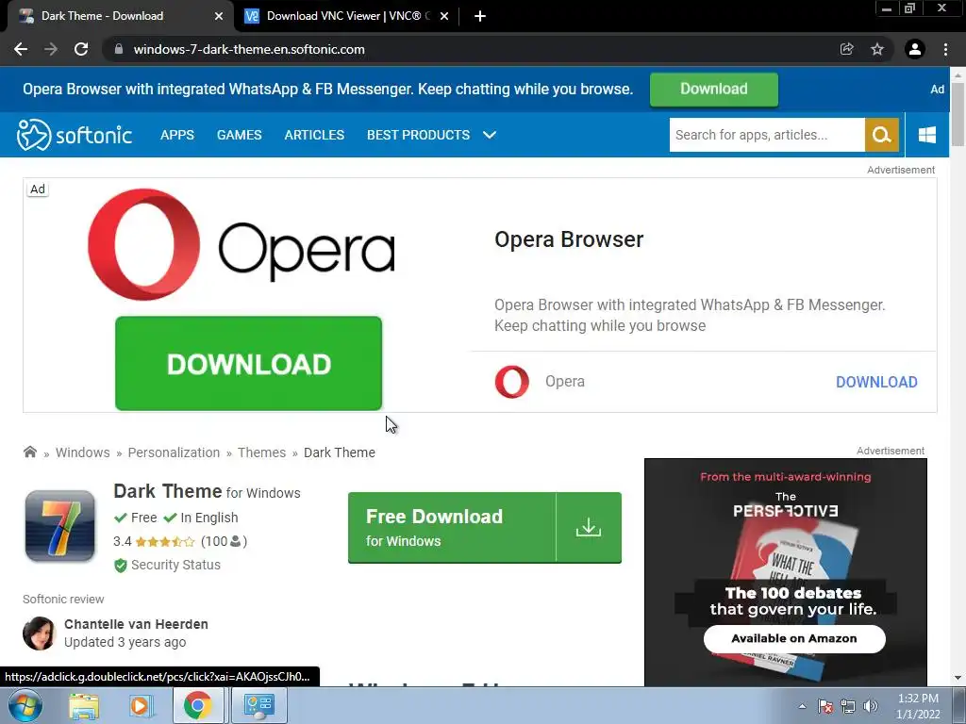Click Available on Amazon button in ad
966x724 pixels.
[794, 638]
